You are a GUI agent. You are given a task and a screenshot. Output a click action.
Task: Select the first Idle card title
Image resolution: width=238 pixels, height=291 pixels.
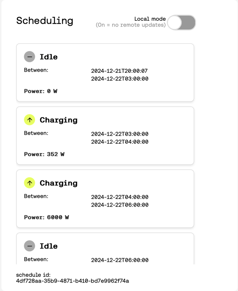pyautogui.click(x=48, y=57)
